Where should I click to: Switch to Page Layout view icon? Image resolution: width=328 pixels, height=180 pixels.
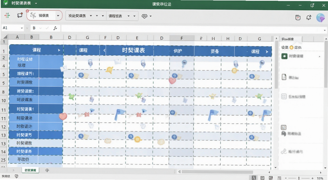(x=262, y=178)
